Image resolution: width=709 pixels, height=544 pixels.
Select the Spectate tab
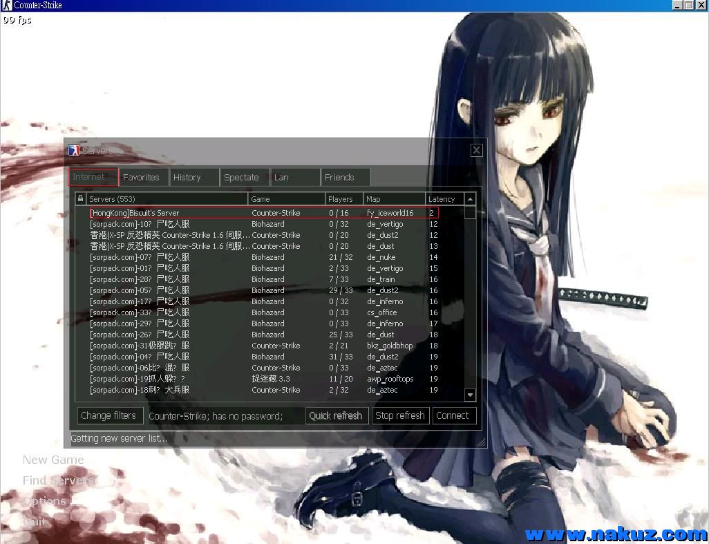click(245, 177)
